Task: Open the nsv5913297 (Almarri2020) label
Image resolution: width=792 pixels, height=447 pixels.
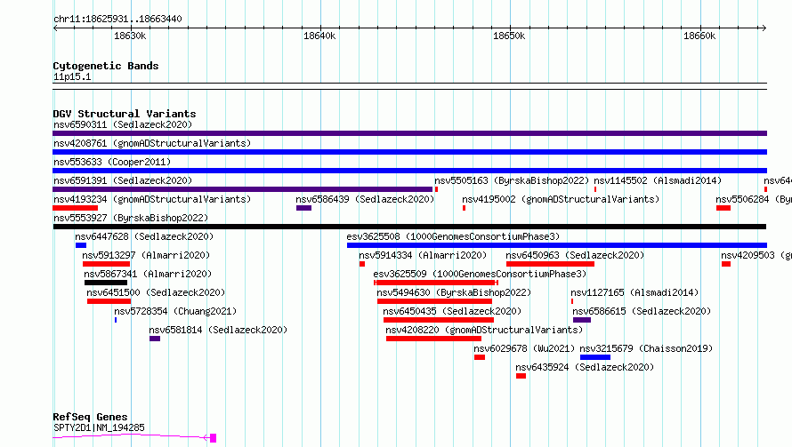Action: [146, 255]
